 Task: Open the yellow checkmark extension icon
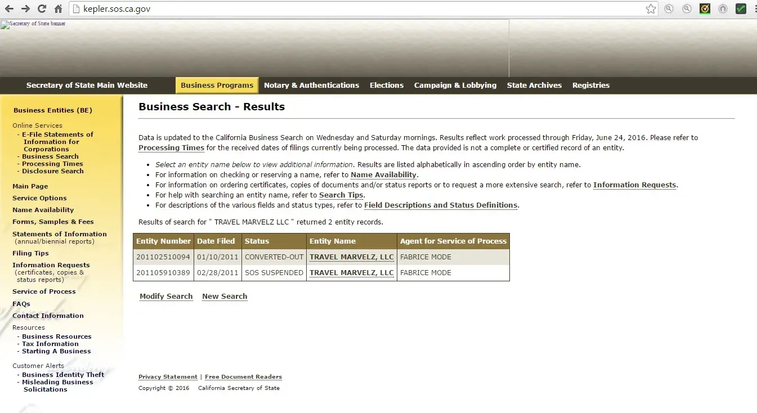click(705, 9)
